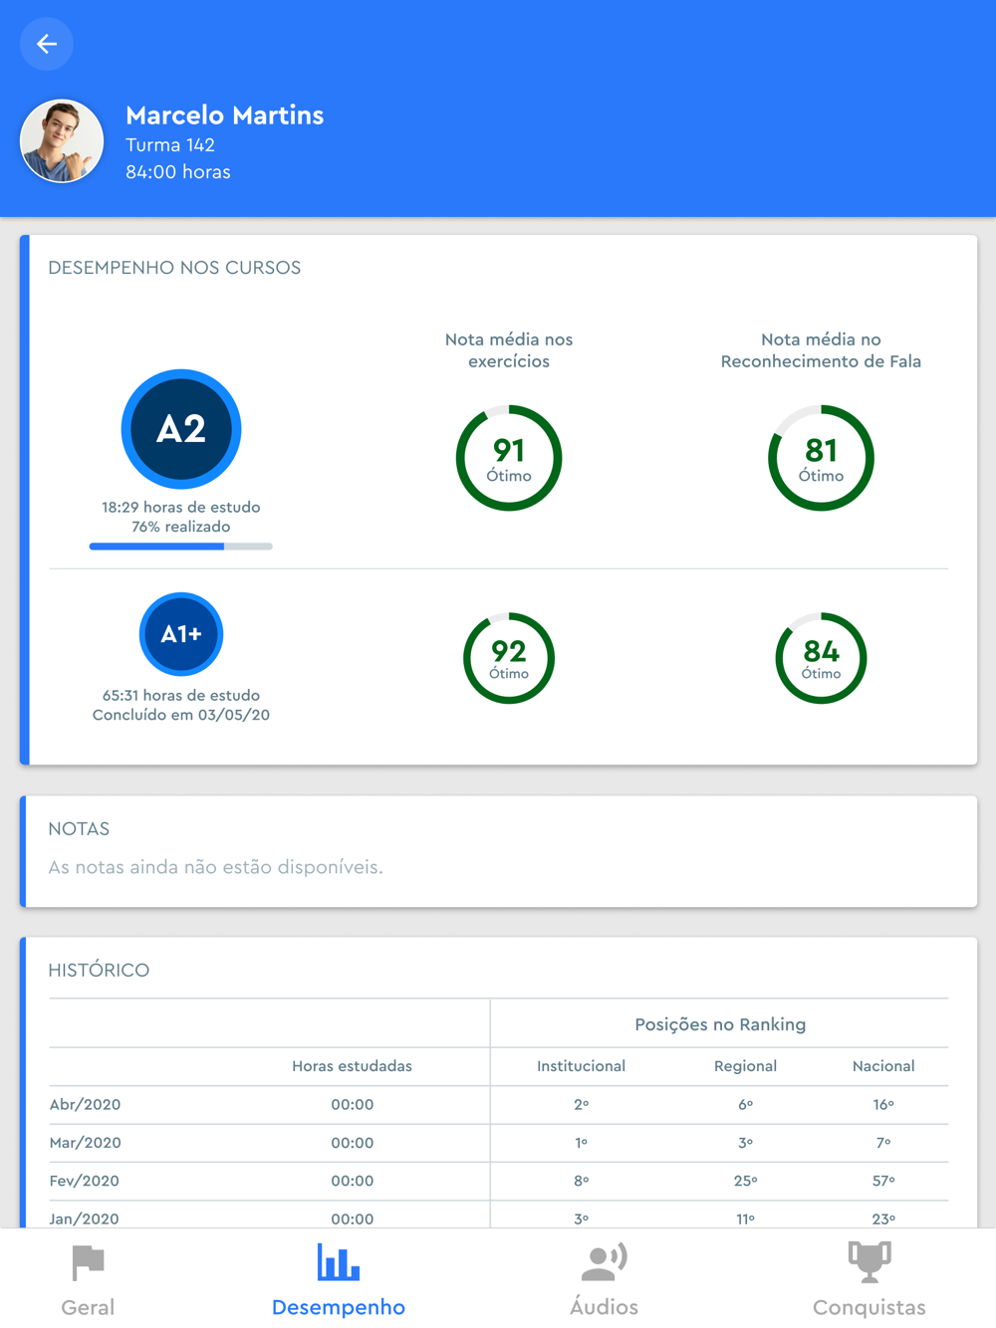Switch to the Conquistas tab label

point(870,1307)
